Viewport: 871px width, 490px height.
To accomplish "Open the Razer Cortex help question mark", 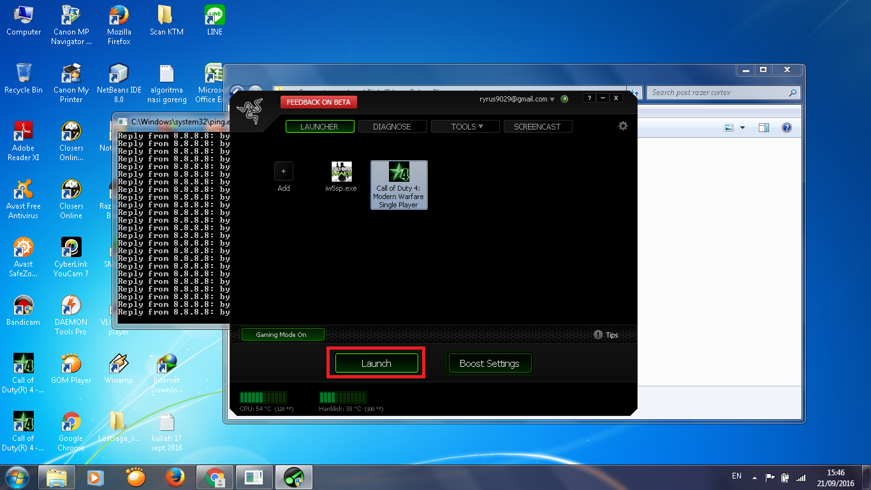I will (x=589, y=98).
